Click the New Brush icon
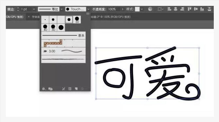The width and height of the screenshot is (219, 122). 76,89
